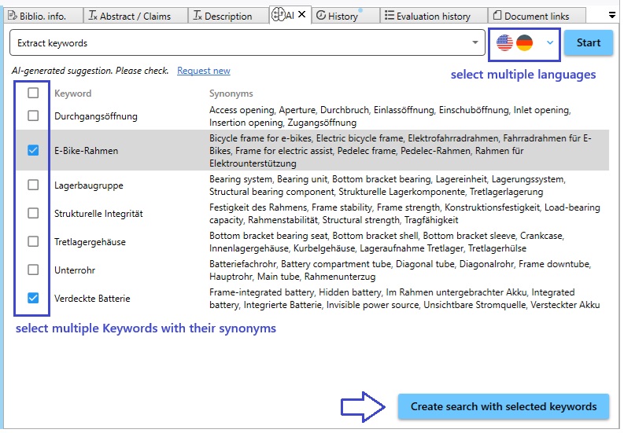
Task: Open the Document links tab
Action: point(536,16)
